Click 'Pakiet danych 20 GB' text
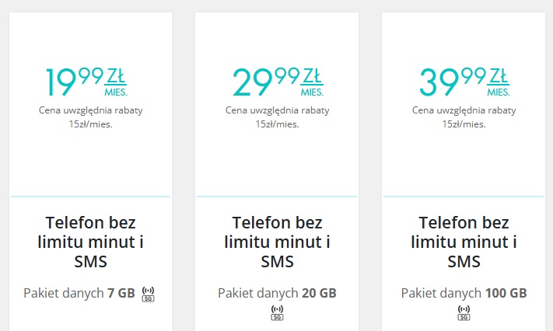Image resolution: width=553 pixels, height=331 pixels. pyautogui.click(x=277, y=293)
